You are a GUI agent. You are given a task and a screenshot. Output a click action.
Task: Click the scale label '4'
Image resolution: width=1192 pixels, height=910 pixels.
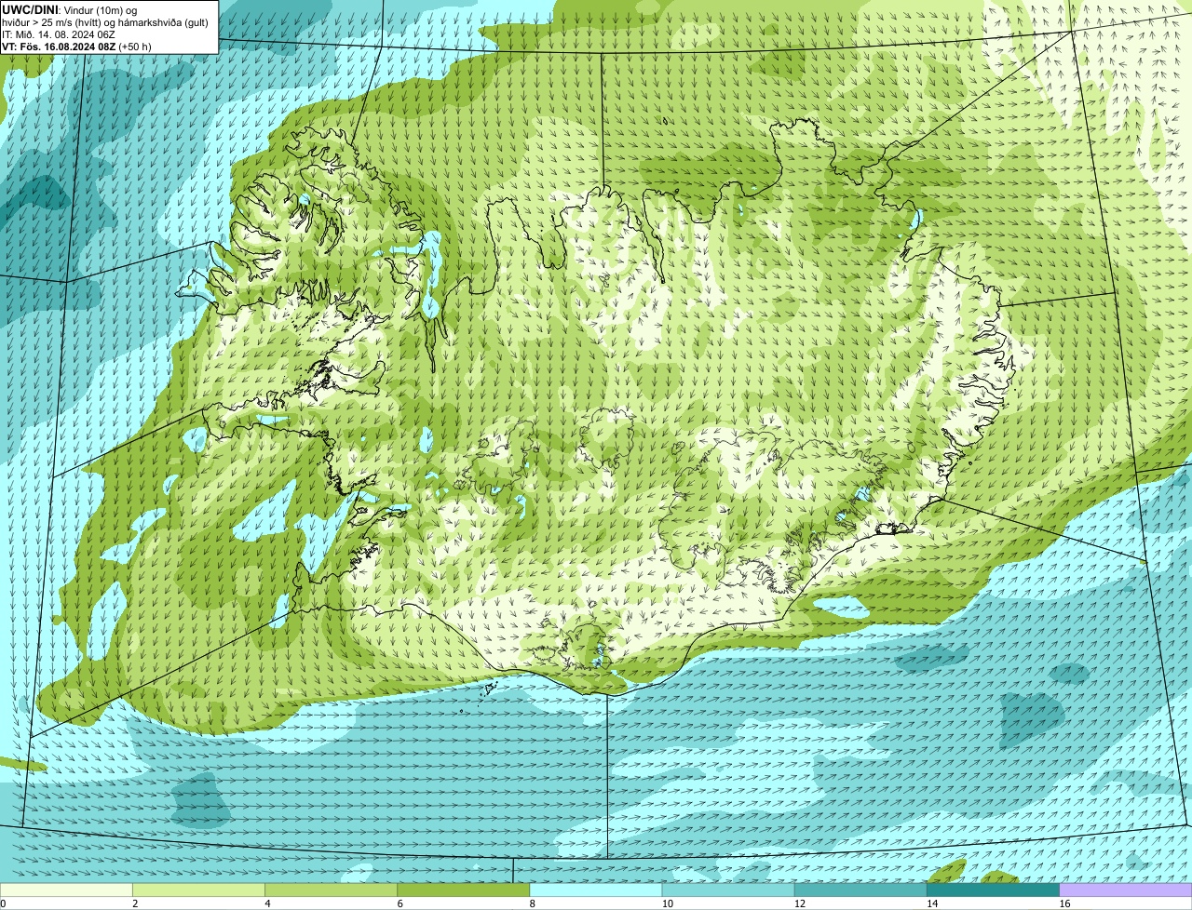(x=267, y=903)
